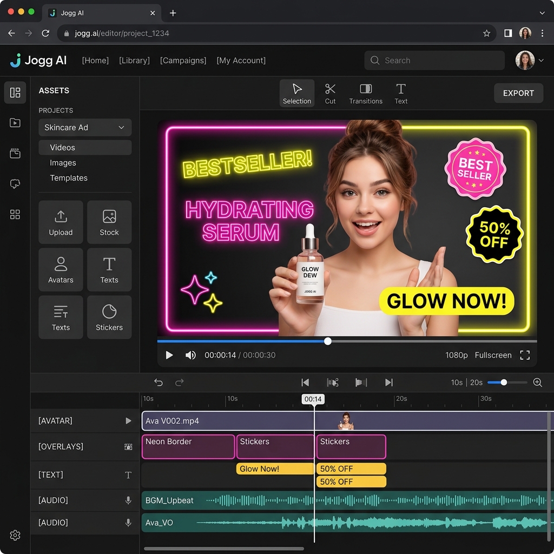This screenshot has height=554, width=554.
Task: Select Images in the project list
Action: (63, 162)
